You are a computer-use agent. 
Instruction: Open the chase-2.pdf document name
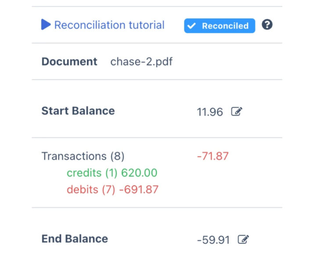[x=141, y=61]
